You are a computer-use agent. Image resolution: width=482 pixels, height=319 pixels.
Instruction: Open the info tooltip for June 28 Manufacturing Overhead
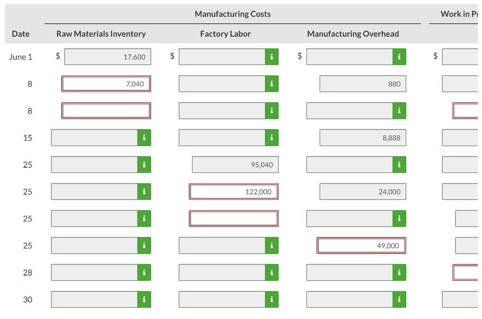400,272
